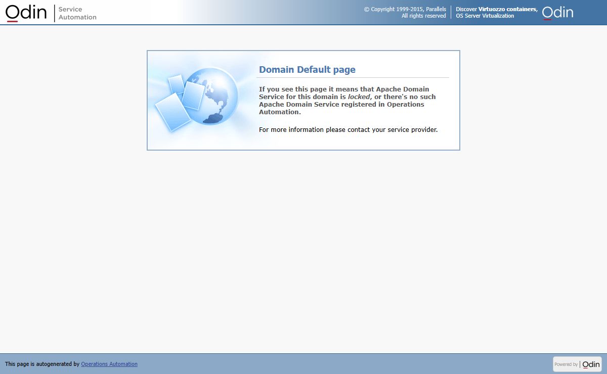Click the Powered by Odin badge
The width and height of the screenshot is (607, 374).
(577, 364)
